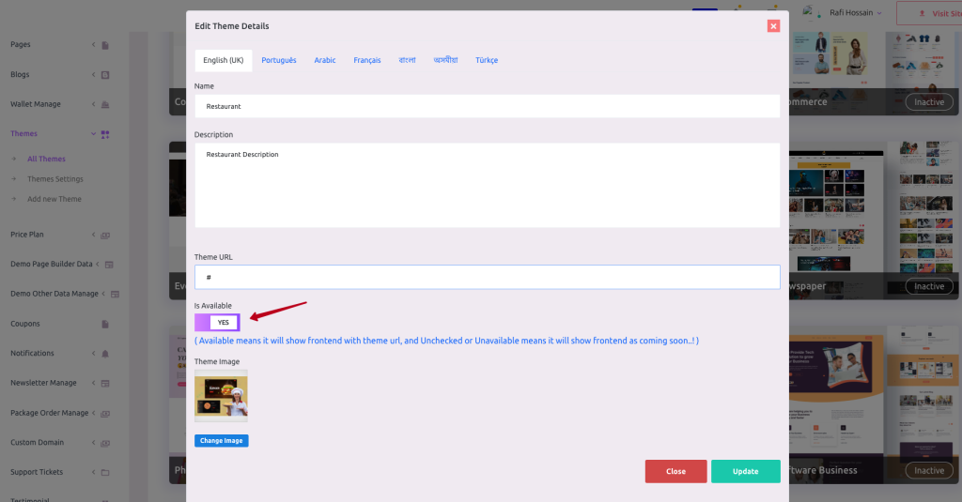Click the Demo Page Builder Data icon
This screenshot has height=502, width=962.
tap(109, 265)
